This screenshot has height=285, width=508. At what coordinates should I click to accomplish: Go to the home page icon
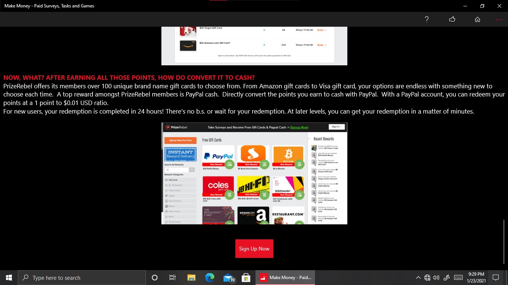pyautogui.click(x=478, y=19)
